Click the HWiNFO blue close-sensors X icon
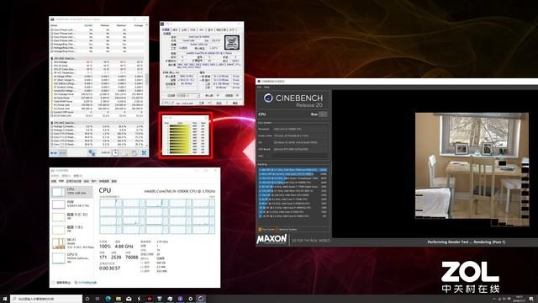The image size is (538, 303). pyautogui.click(x=145, y=153)
